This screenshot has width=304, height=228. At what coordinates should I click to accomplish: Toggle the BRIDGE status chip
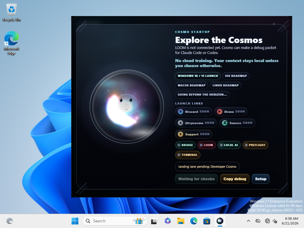click(x=185, y=145)
